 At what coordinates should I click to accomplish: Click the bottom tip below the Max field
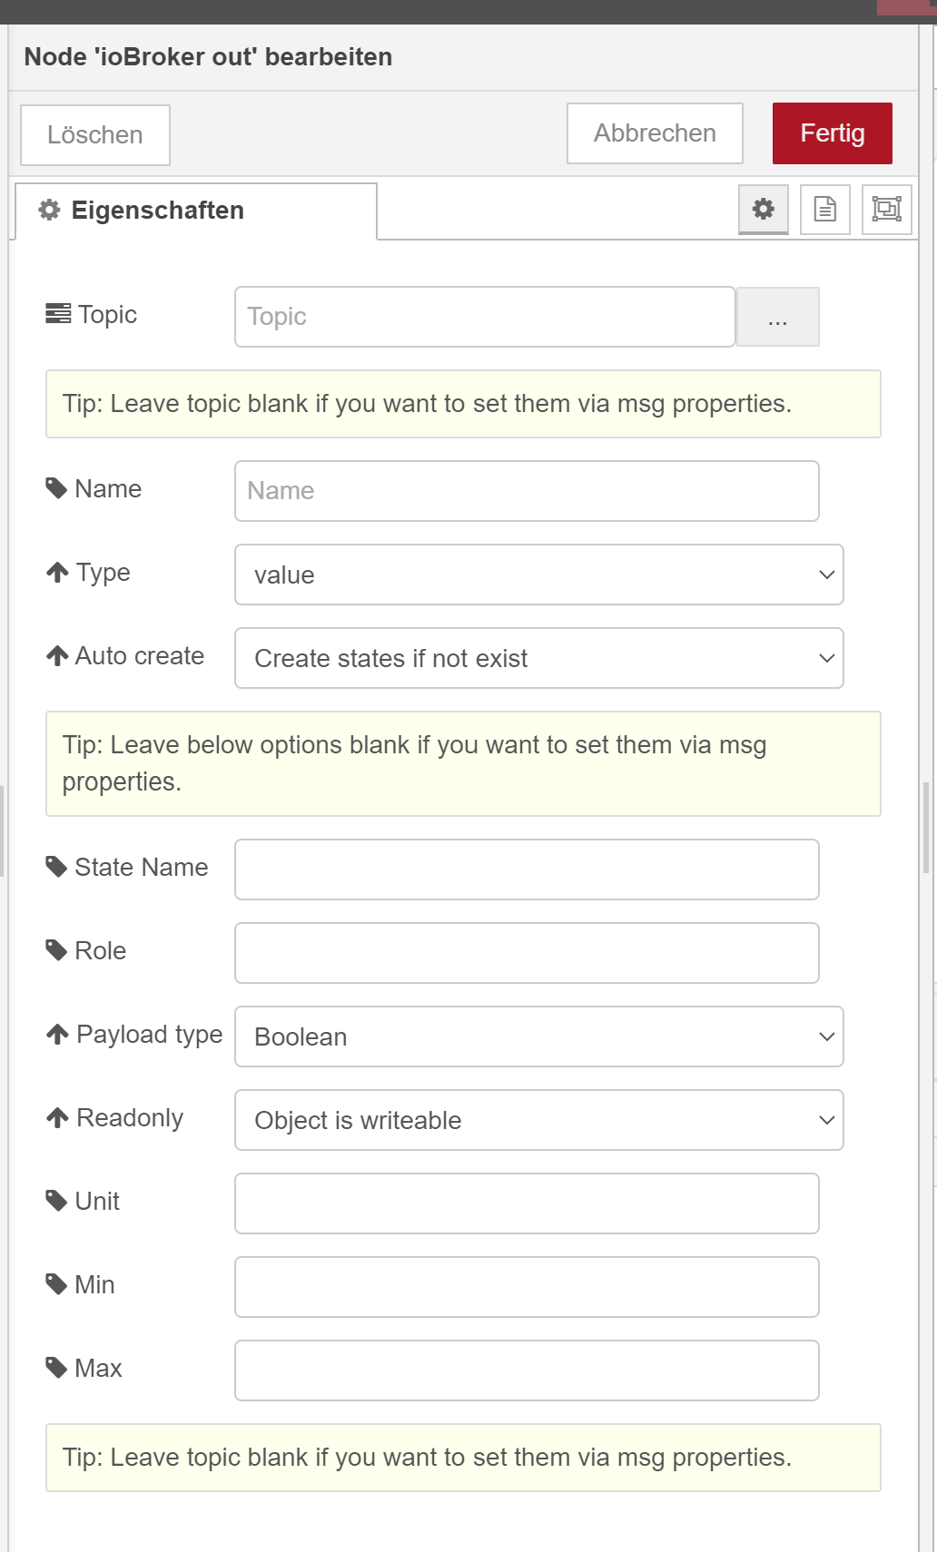[x=463, y=1458]
